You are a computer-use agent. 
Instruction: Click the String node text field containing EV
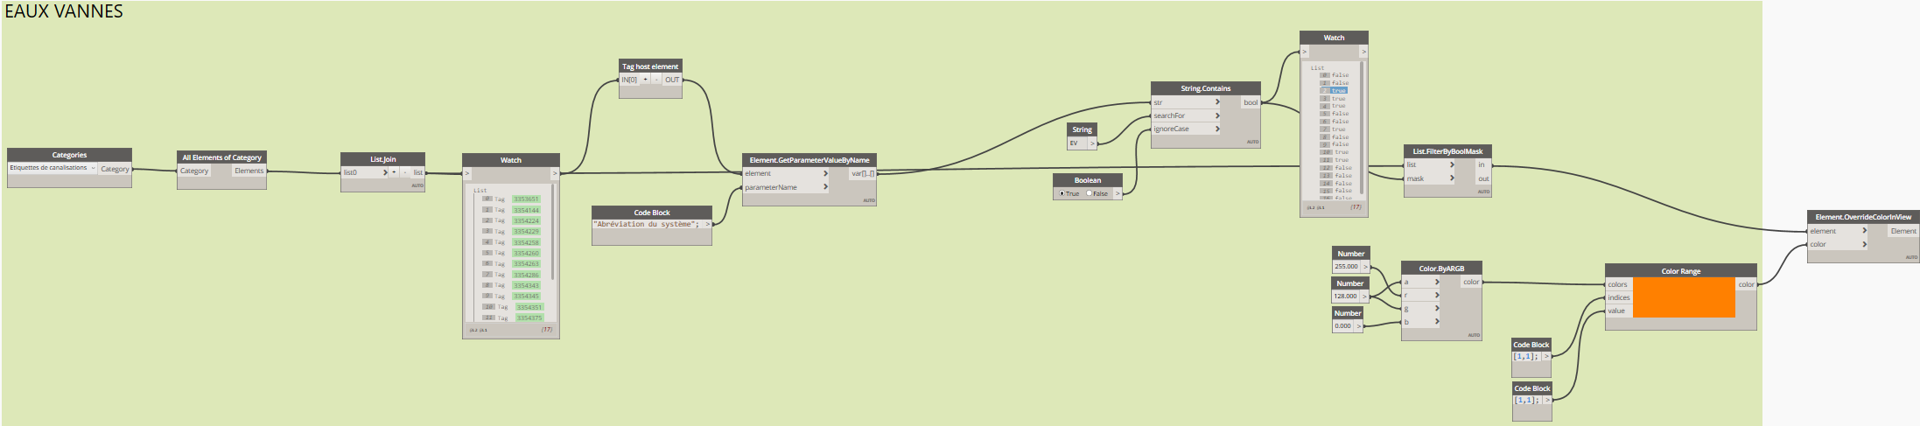point(1076,143)
